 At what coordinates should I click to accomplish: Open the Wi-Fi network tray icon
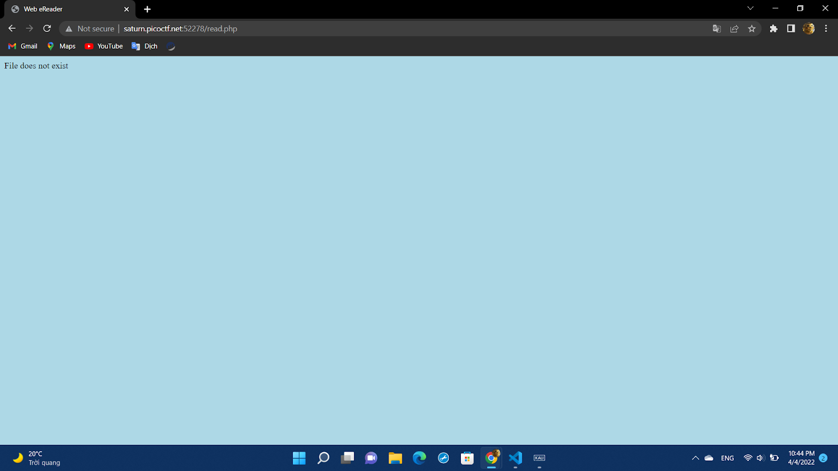(x=748, y=458)
